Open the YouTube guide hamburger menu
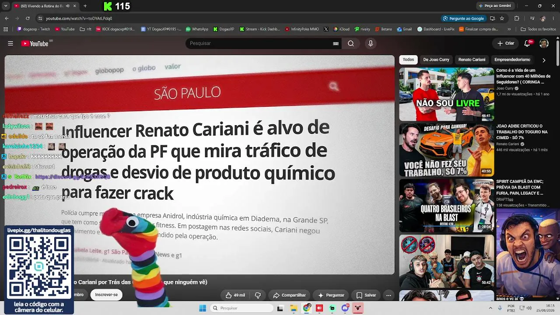Image resolution: width=560 pixels, height=315 pixels. (10, 43)
